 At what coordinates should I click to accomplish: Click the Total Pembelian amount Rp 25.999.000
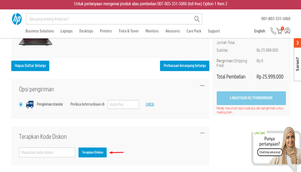[270, 77]
